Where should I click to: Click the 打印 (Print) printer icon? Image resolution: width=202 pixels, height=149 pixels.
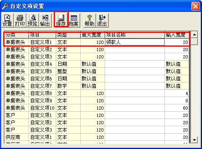[20, 20]
